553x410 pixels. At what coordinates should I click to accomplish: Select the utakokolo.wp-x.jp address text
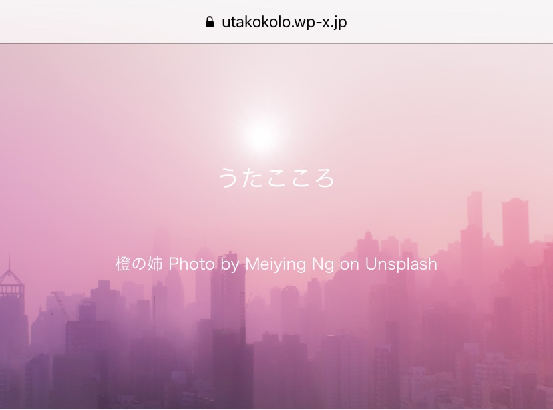[285, 22]
